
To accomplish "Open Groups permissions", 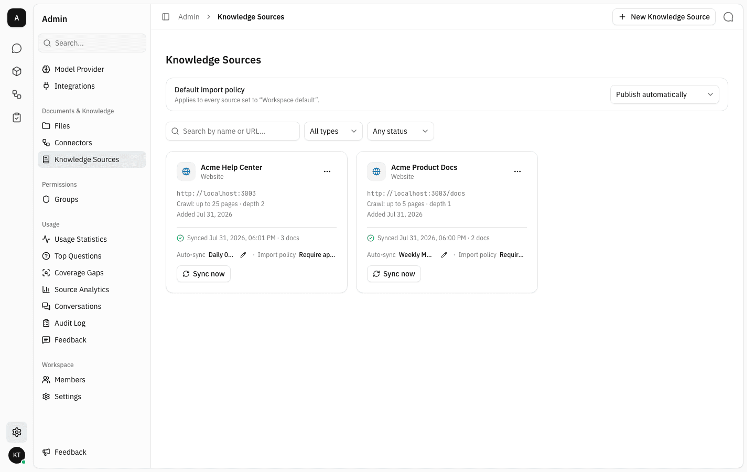I will tap(92, 199).
